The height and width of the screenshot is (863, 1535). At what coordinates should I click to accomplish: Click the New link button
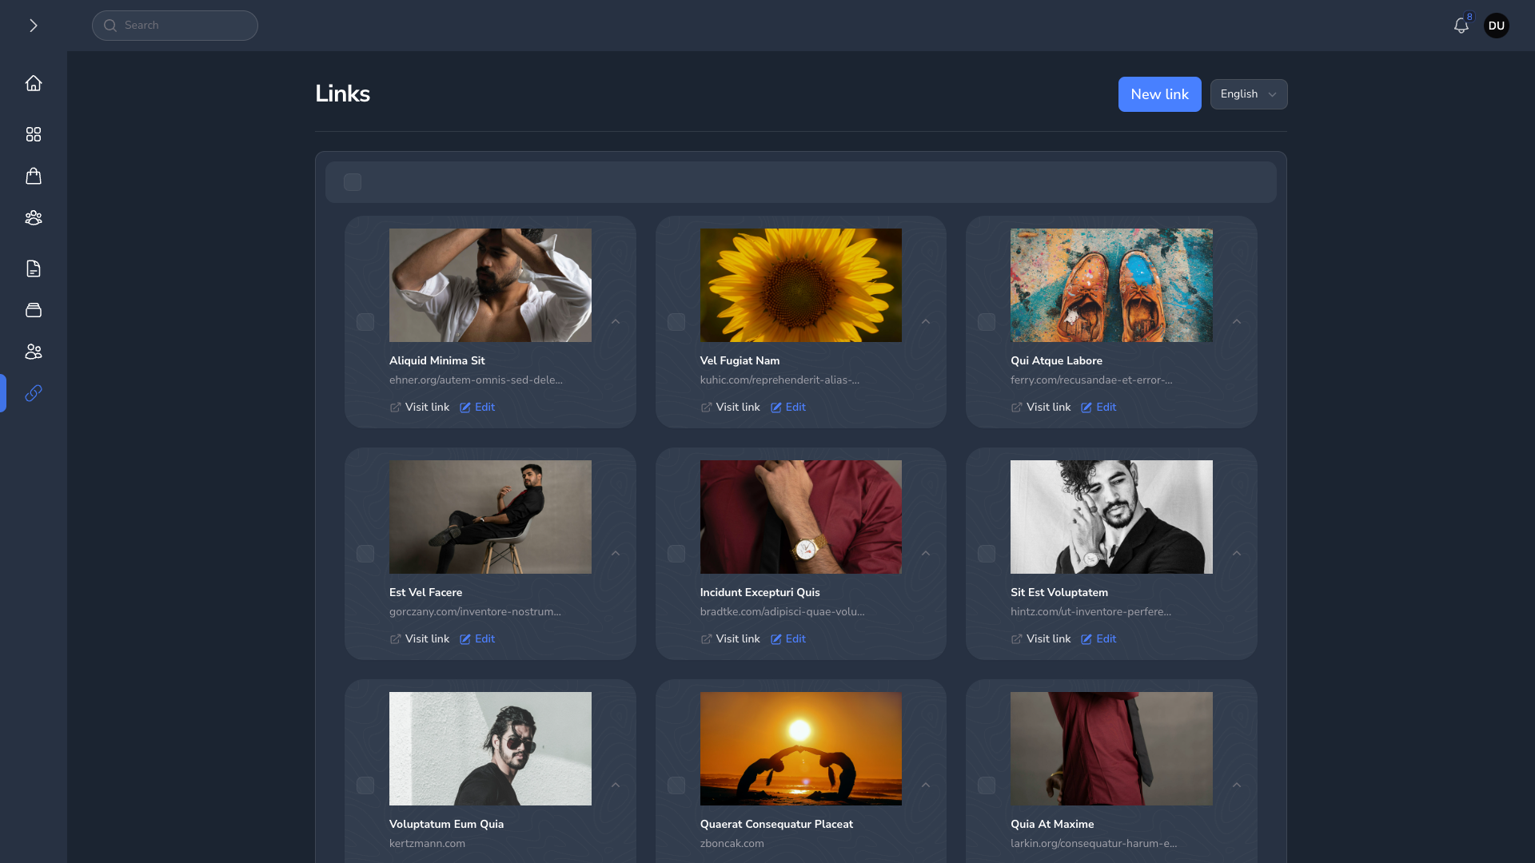point(1159,94)
